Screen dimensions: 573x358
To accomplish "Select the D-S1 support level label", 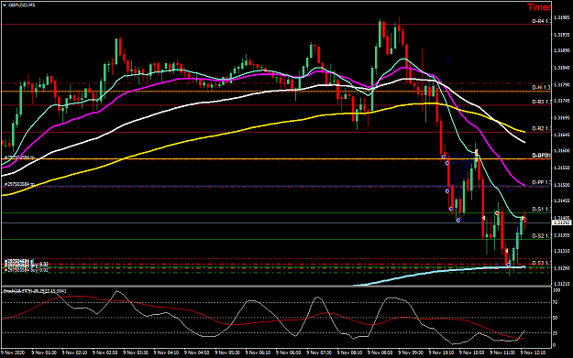I will point(541,209).
